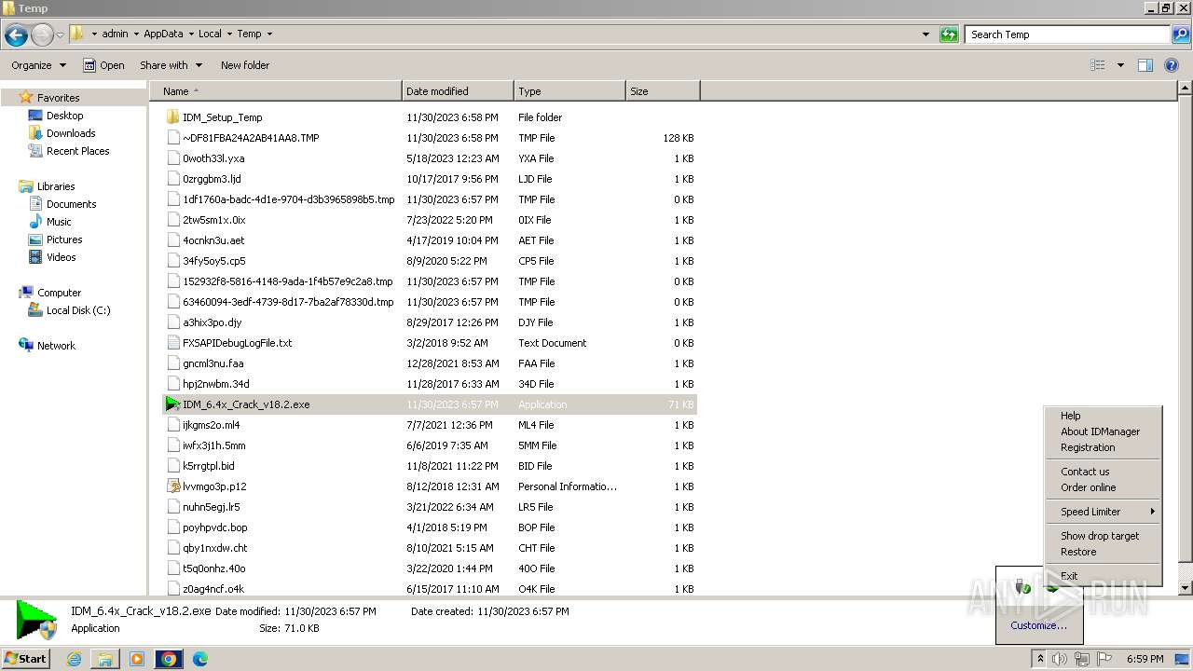Launch Internet Explorer from taskbar
Viewport: 1193px width, 671px height.
pyautogui.click(x=75, y=659)
